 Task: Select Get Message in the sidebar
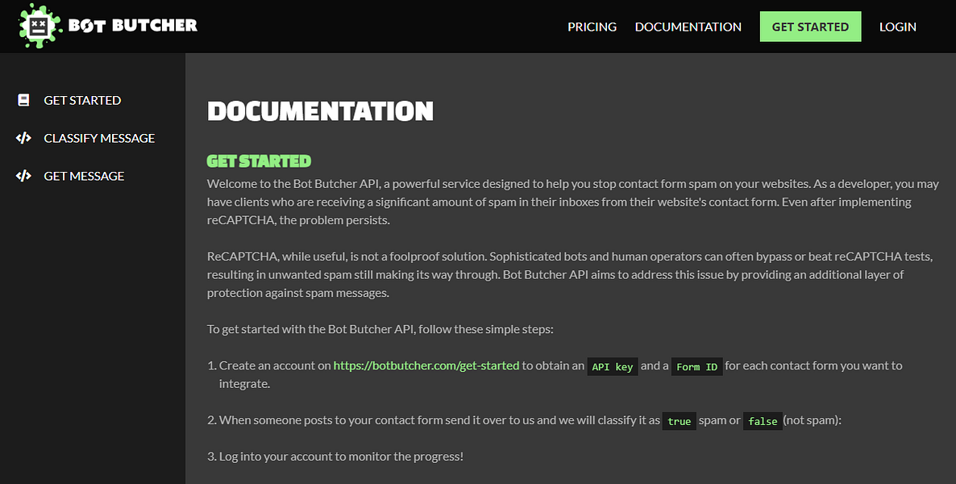pyautogui.click(x=84, y=176)
